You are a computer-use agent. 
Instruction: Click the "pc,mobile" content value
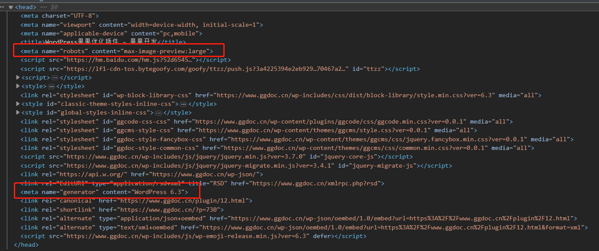click(x=180, y=33)
